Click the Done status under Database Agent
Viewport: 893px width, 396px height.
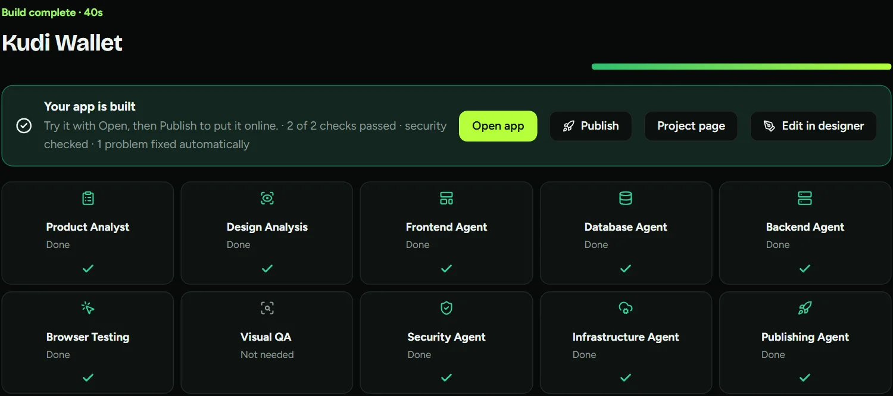coord(596,245)
